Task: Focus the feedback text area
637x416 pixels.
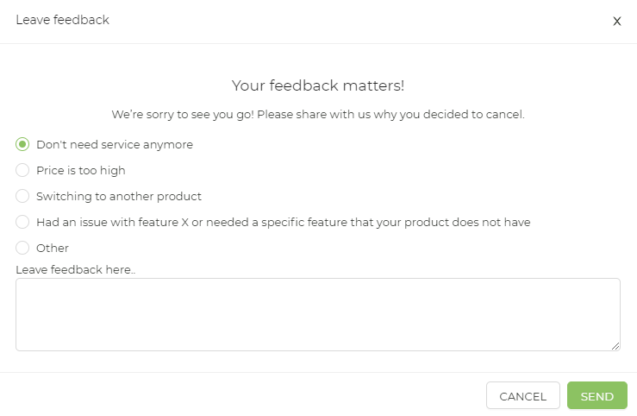Action: coord(318,314)
